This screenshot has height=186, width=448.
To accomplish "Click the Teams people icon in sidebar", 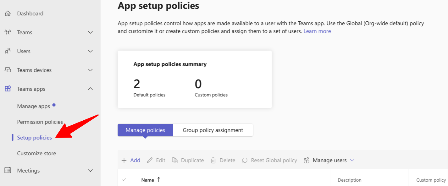I will click(8, 32).
